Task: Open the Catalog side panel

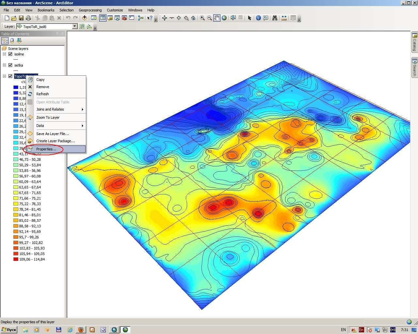Action: click(414, 42)
